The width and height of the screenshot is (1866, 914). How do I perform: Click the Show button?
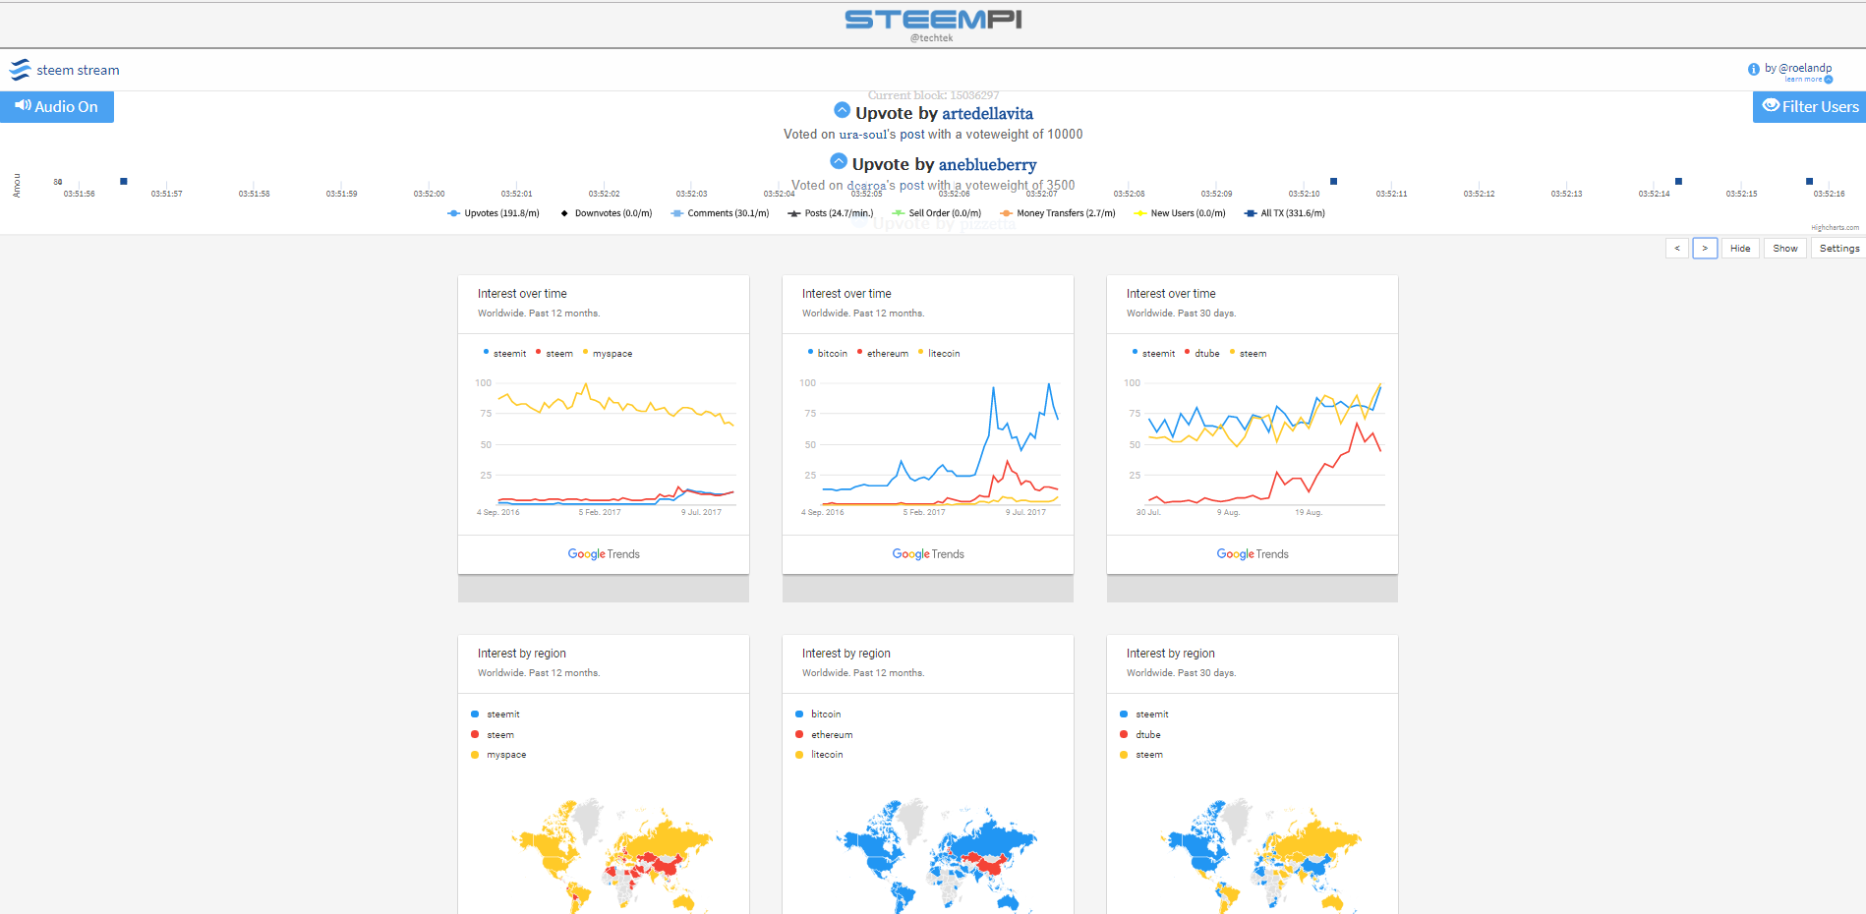(x=1785, y=249)
